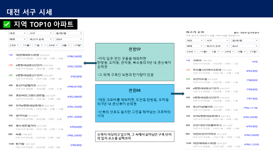Select the 대전도안아이파크 apartment name
Screen dimensions: 273x153
click(x=204, y=134)
